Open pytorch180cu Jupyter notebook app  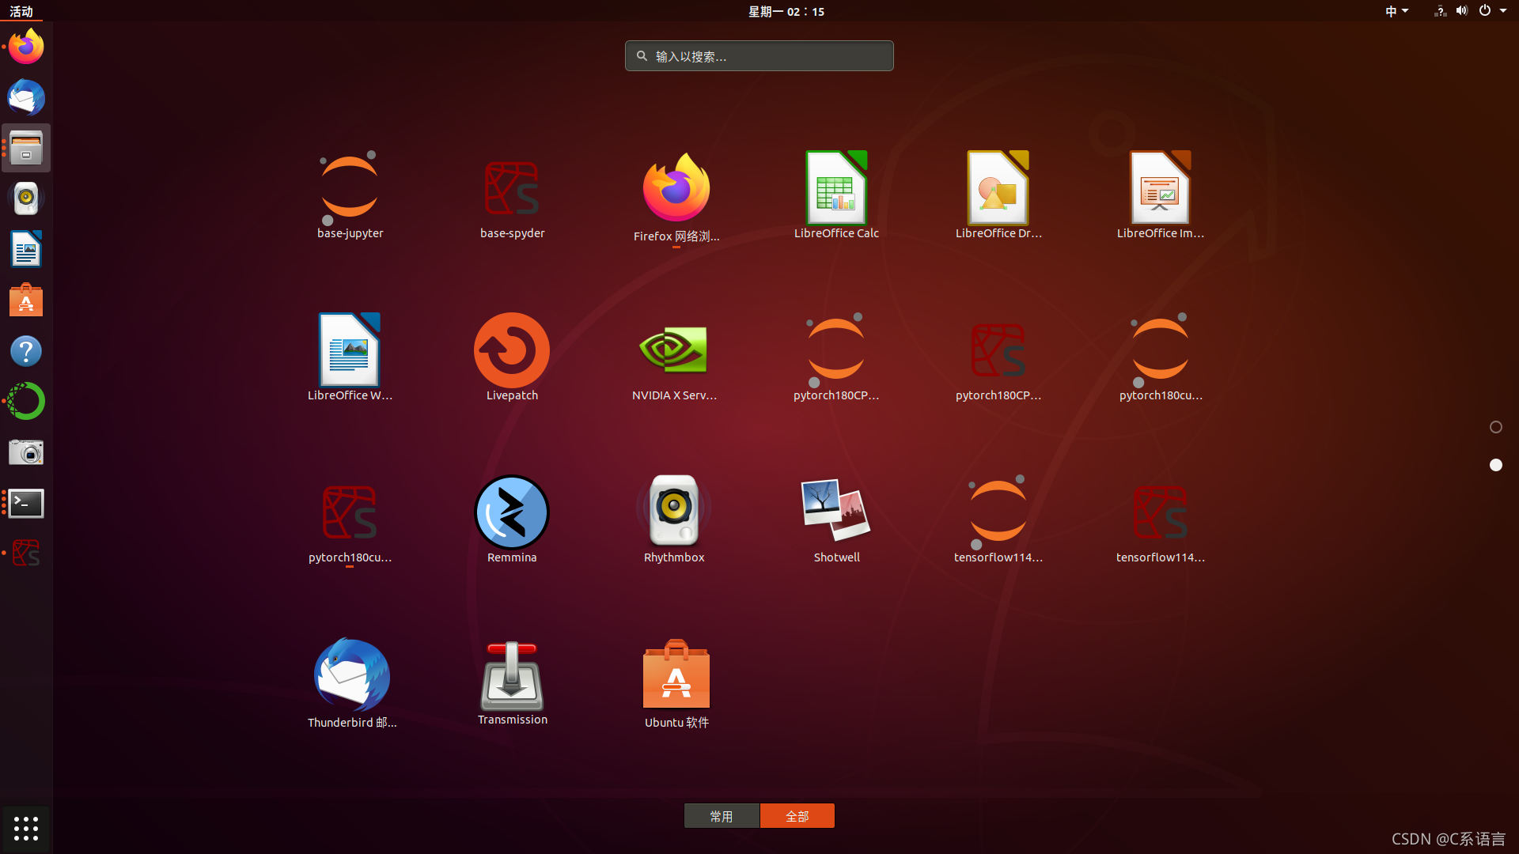click(1160, 357)
